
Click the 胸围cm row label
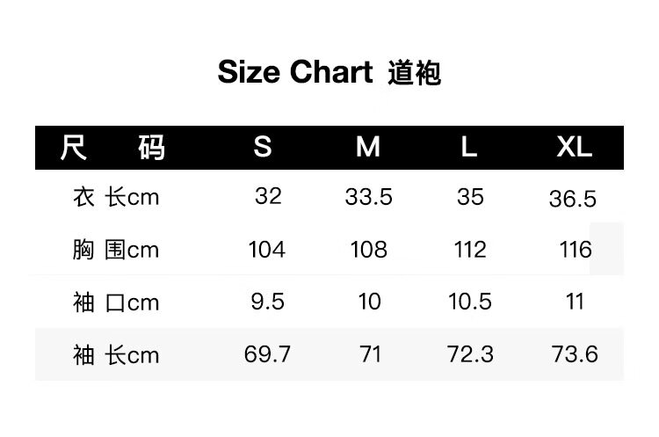(x=116, y=250)
